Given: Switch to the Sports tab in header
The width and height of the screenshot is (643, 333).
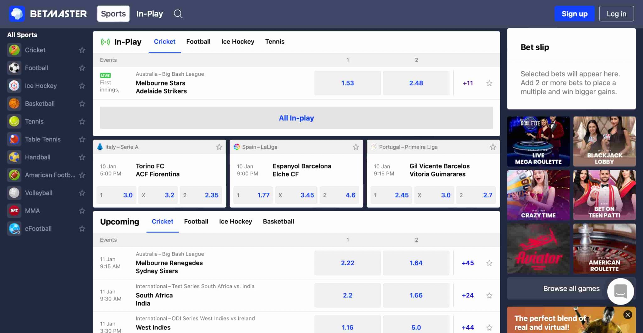Looking at the screenshot, I should point(113,13).
